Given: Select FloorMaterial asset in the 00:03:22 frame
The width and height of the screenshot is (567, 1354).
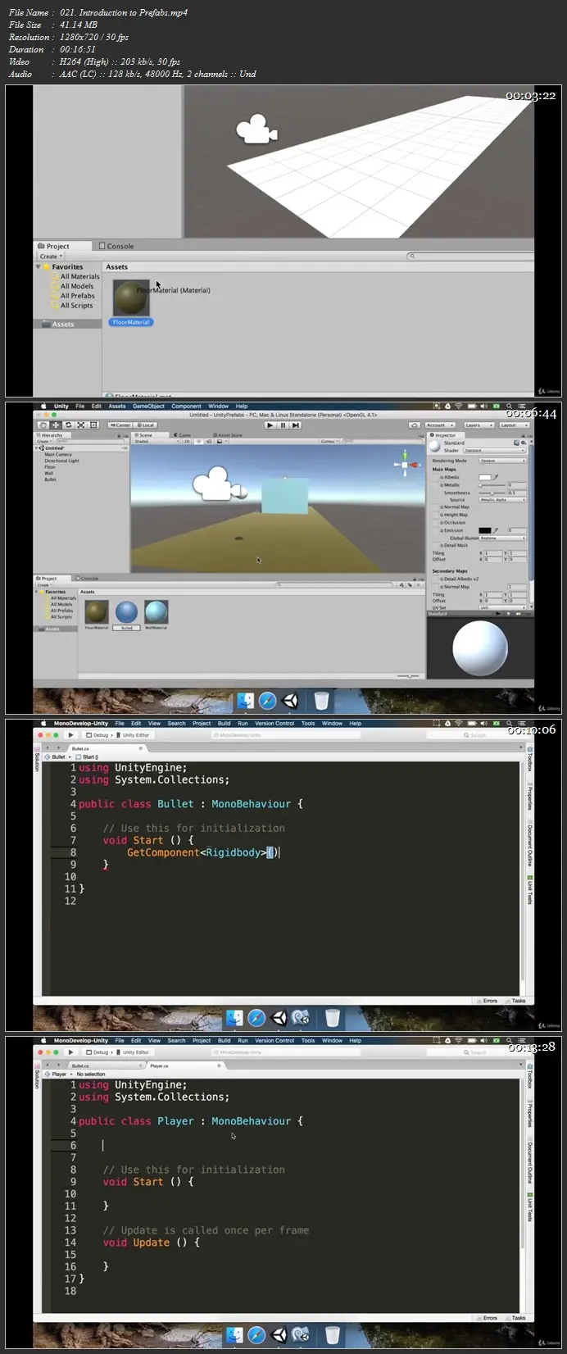Looking at the screenshot, I should coord(131,302).
